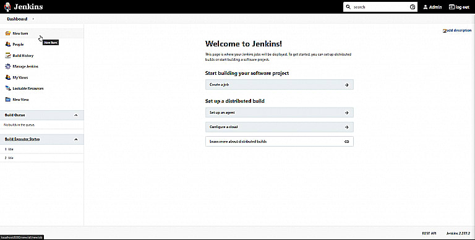This screenshot has width=475, height=240.
Task: Click the Manage Jenkins gear icon
Action: 8,66
